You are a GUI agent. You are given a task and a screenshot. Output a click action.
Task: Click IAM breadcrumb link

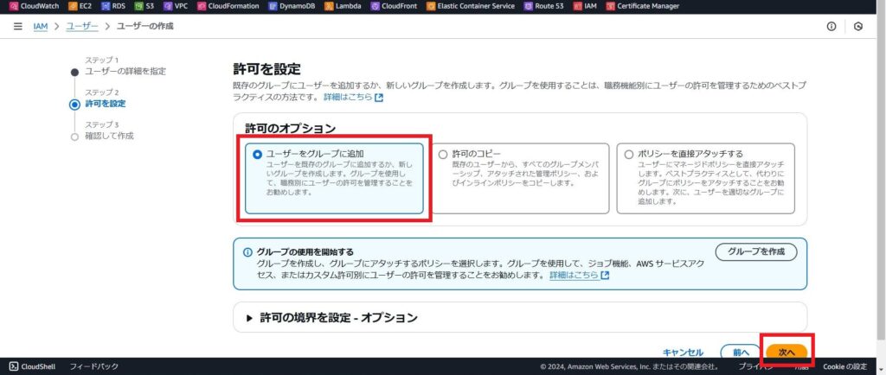tap(40, 27)
